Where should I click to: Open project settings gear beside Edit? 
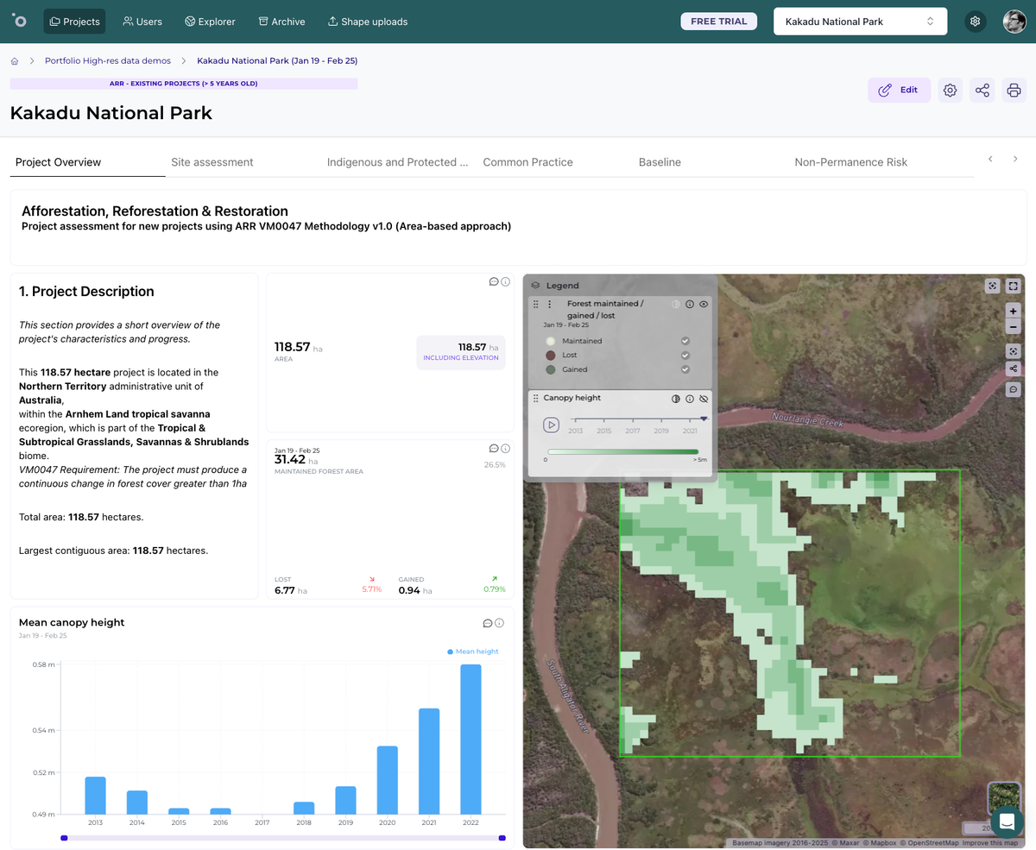point(951,90)
